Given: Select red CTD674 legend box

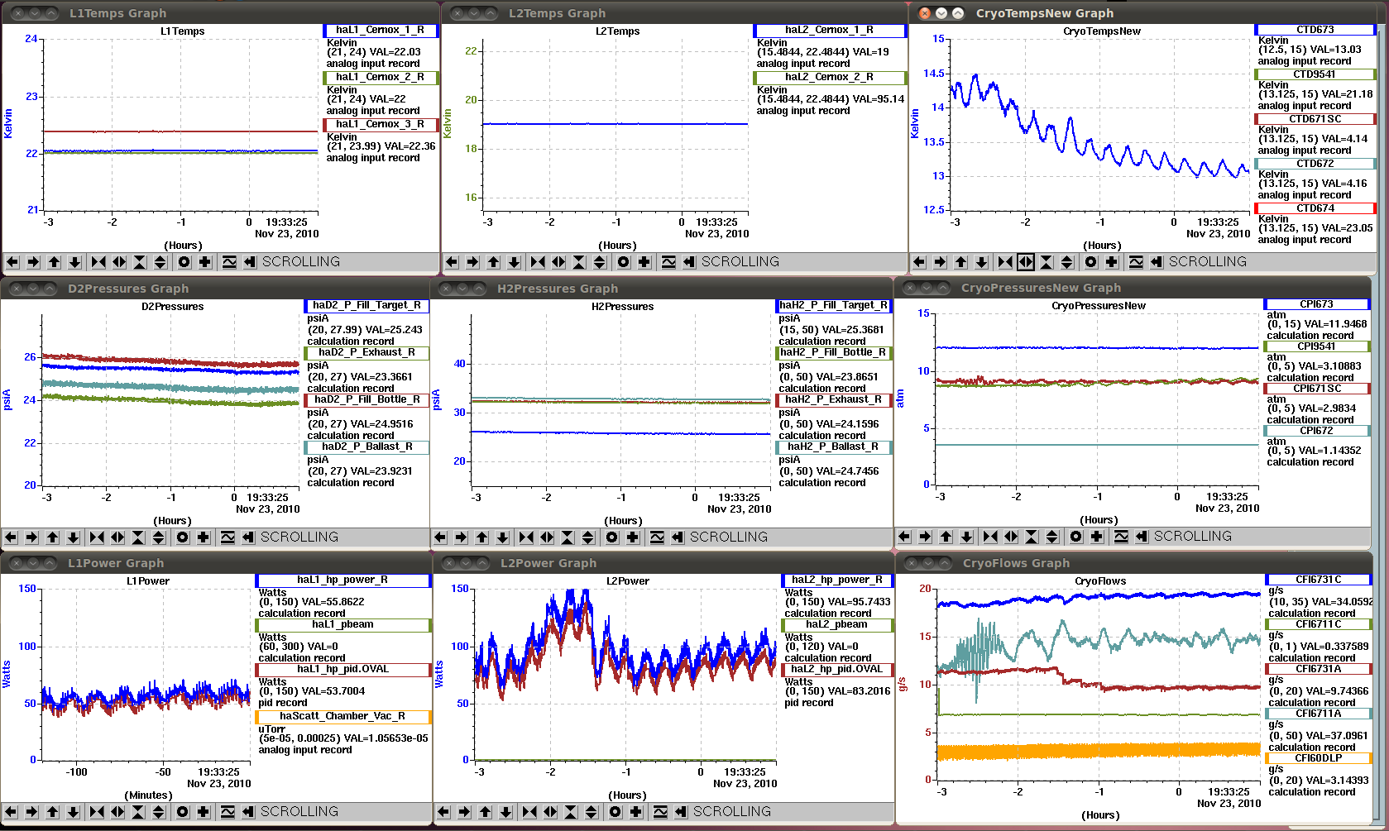Looking at the screenshot, I should point(1315,208).
